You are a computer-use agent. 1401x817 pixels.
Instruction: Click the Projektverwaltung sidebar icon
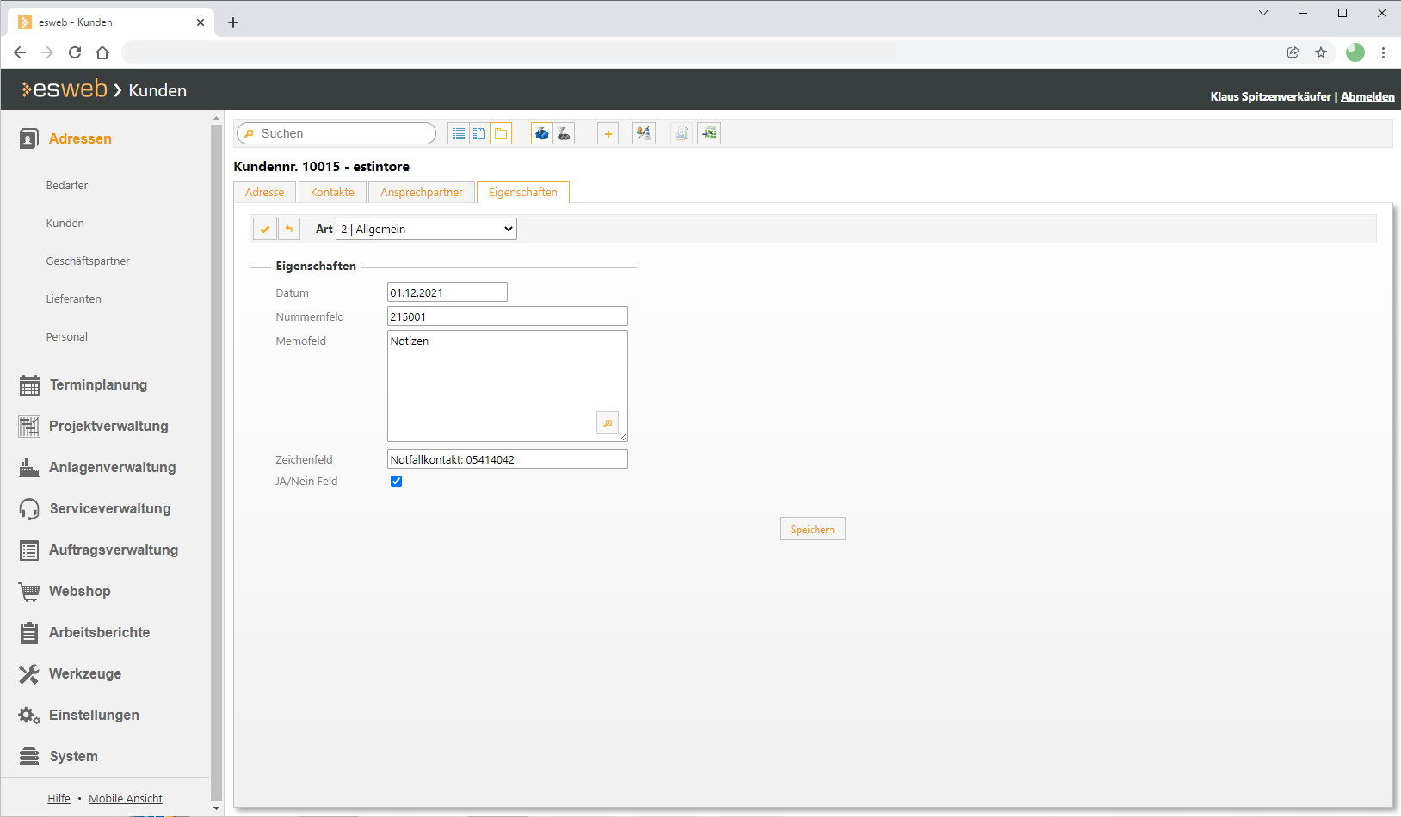click(29, 427)
